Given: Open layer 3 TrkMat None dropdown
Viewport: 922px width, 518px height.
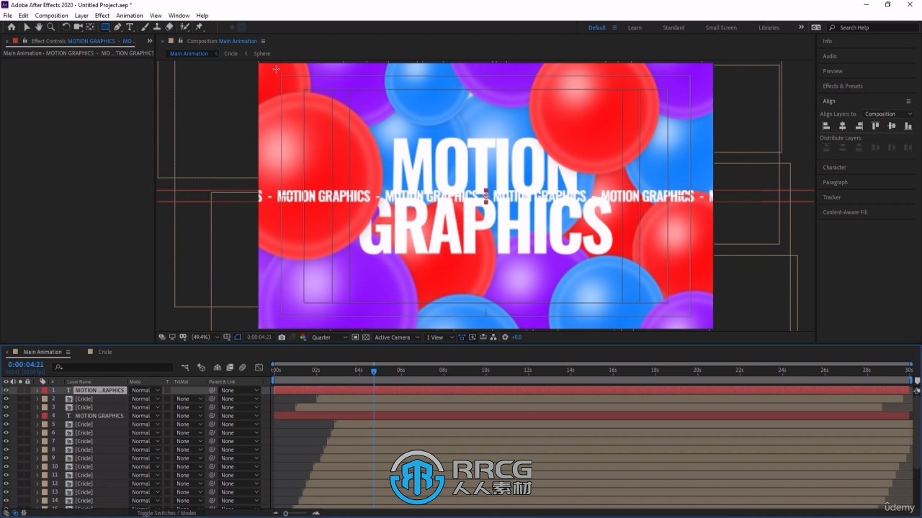Looking at the screenshot, I should point(187,407).
